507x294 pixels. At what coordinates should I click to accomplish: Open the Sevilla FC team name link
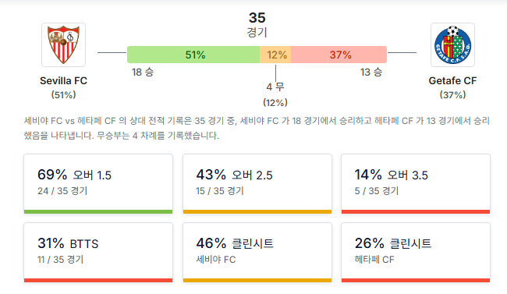pos(63,80)
